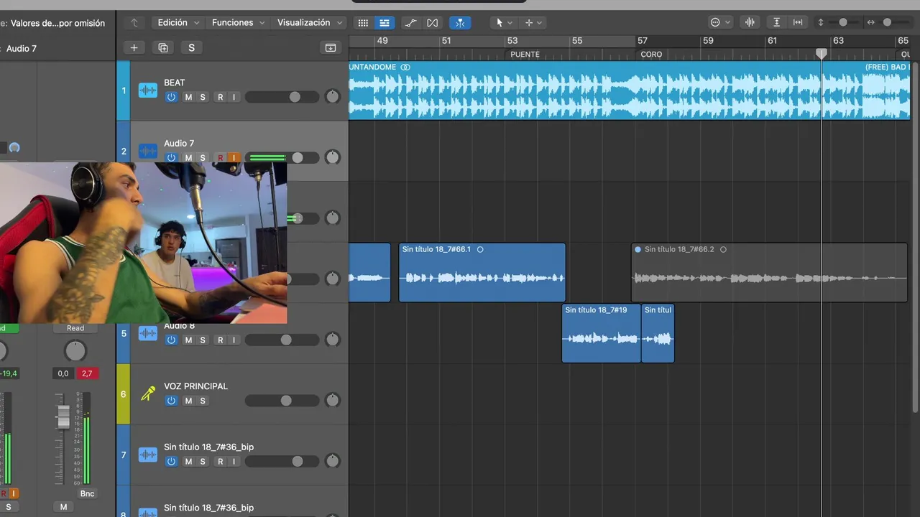The height and width of the screenshot is (517, 920).
Task: Open the Visualización menu
Action: coord(310,23)
